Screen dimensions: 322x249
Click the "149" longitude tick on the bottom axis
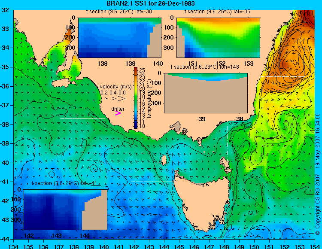[x=240, y=246]
